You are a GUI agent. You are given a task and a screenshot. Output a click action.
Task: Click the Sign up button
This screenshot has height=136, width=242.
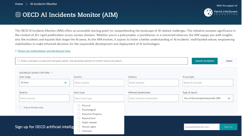(228, 127)
